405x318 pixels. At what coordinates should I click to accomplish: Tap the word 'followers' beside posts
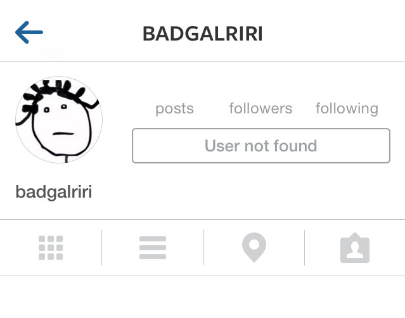tap(260, 108)
